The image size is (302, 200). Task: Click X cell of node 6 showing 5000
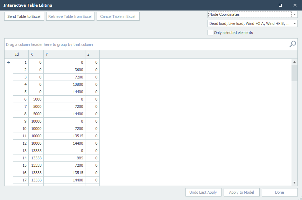click(36, 99)
